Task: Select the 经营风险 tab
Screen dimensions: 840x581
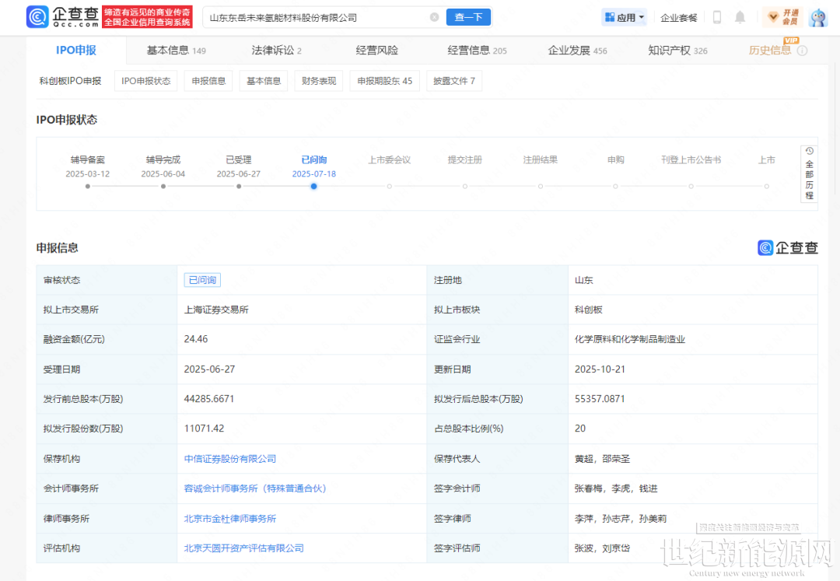Action: (376, 51)
